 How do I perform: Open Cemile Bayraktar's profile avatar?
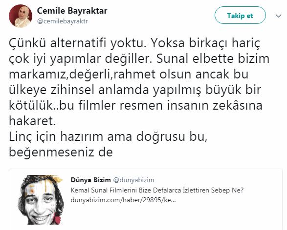21,16
